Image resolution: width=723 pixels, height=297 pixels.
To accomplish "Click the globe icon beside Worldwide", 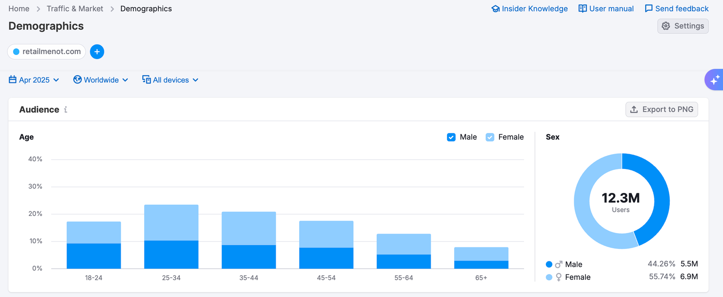I will click(78, 80).
